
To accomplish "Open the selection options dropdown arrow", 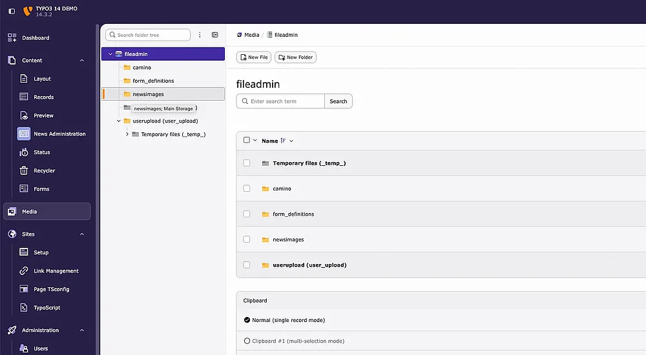I will point(255,141).
